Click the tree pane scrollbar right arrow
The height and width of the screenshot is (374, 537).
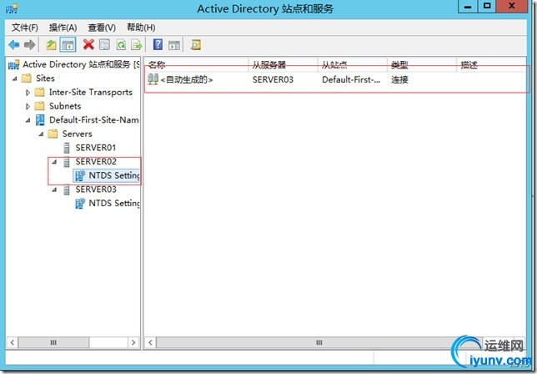tap(133, 342)
